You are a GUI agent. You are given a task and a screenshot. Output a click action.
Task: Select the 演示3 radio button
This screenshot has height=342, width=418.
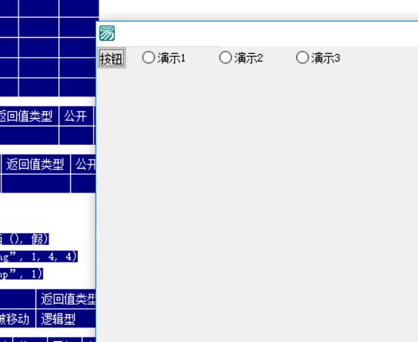pos(303,57)
